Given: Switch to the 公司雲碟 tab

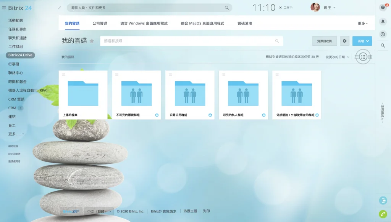Looking at the screenshot, I should (100, 23).
